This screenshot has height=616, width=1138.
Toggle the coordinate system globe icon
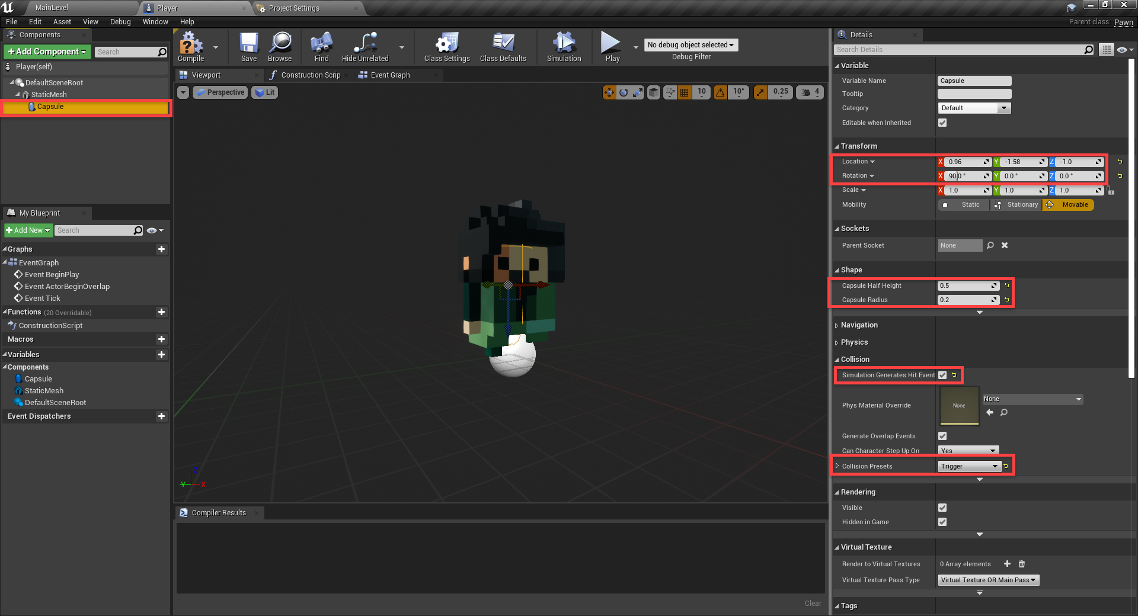(654, 92)
